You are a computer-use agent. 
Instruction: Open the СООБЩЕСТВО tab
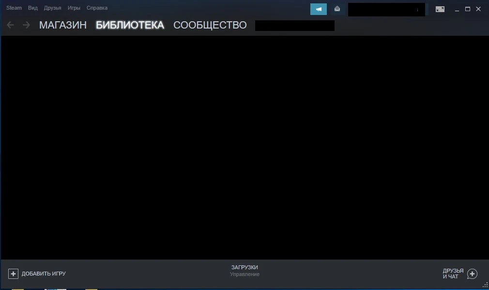coord(210,25)
